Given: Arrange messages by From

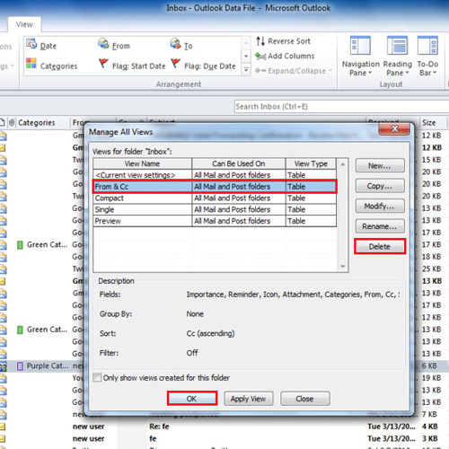Looking at the screenshot, I should point(114,46).
